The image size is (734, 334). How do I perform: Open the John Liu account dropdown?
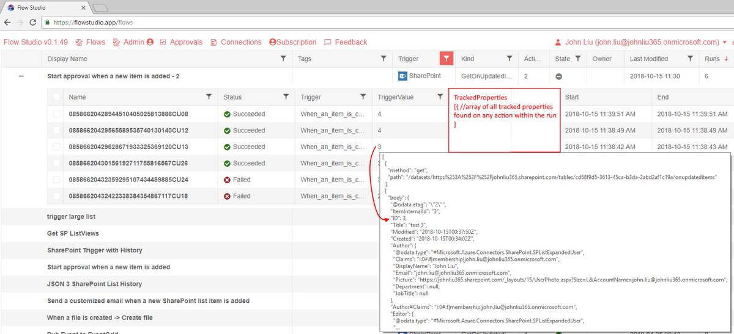[x=640, y=42]
